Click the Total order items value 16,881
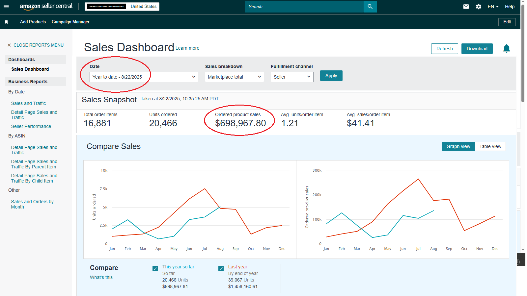This screenshot has width=527, height=296. (x=97, y=123)
